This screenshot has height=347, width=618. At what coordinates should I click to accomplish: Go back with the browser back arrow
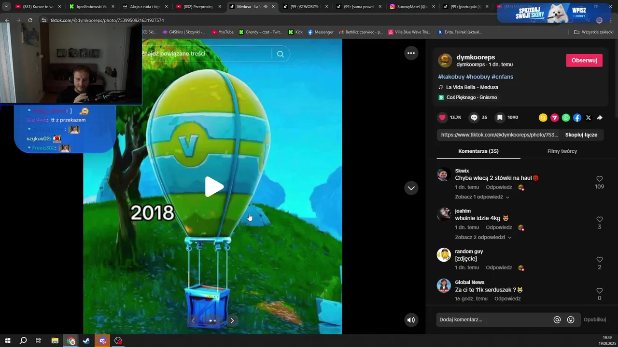click(7, 20)
